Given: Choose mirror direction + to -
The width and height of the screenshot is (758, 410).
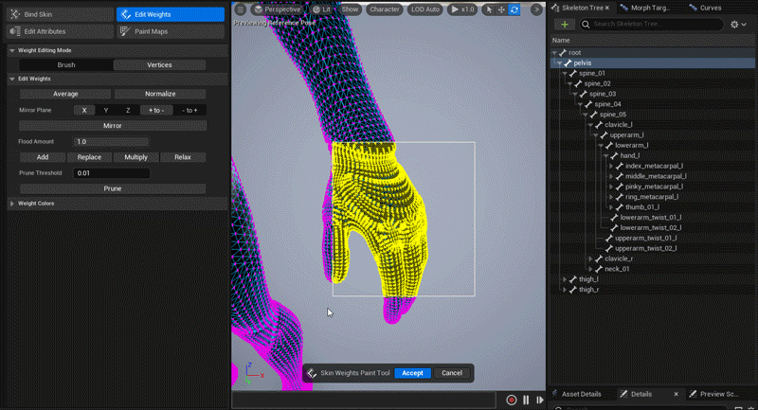Looking at the screenshot, I should pos(156,110).
